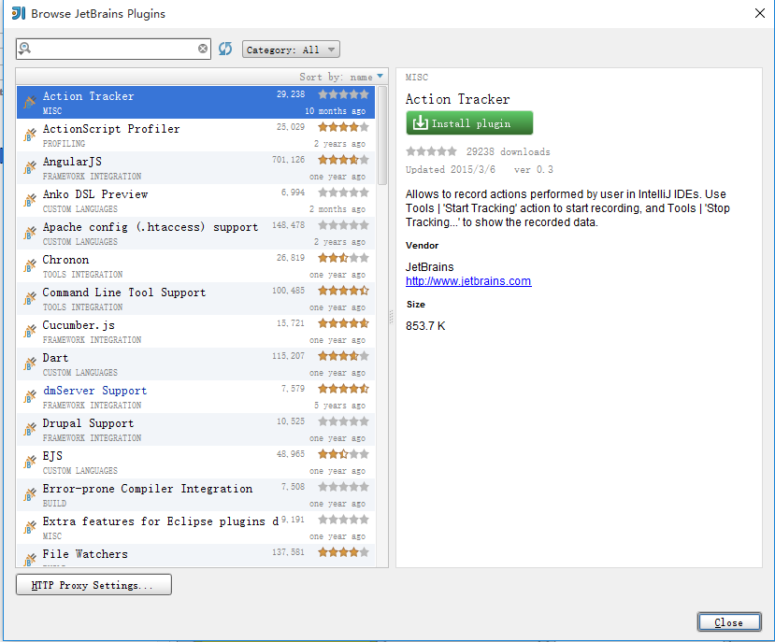Click the plugin icon beside Dart
The height and width of the screenshot is (642, 775).
[30, 364]
